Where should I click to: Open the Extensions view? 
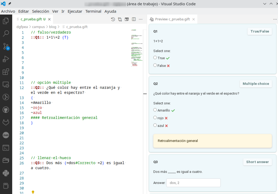[6, 72]
